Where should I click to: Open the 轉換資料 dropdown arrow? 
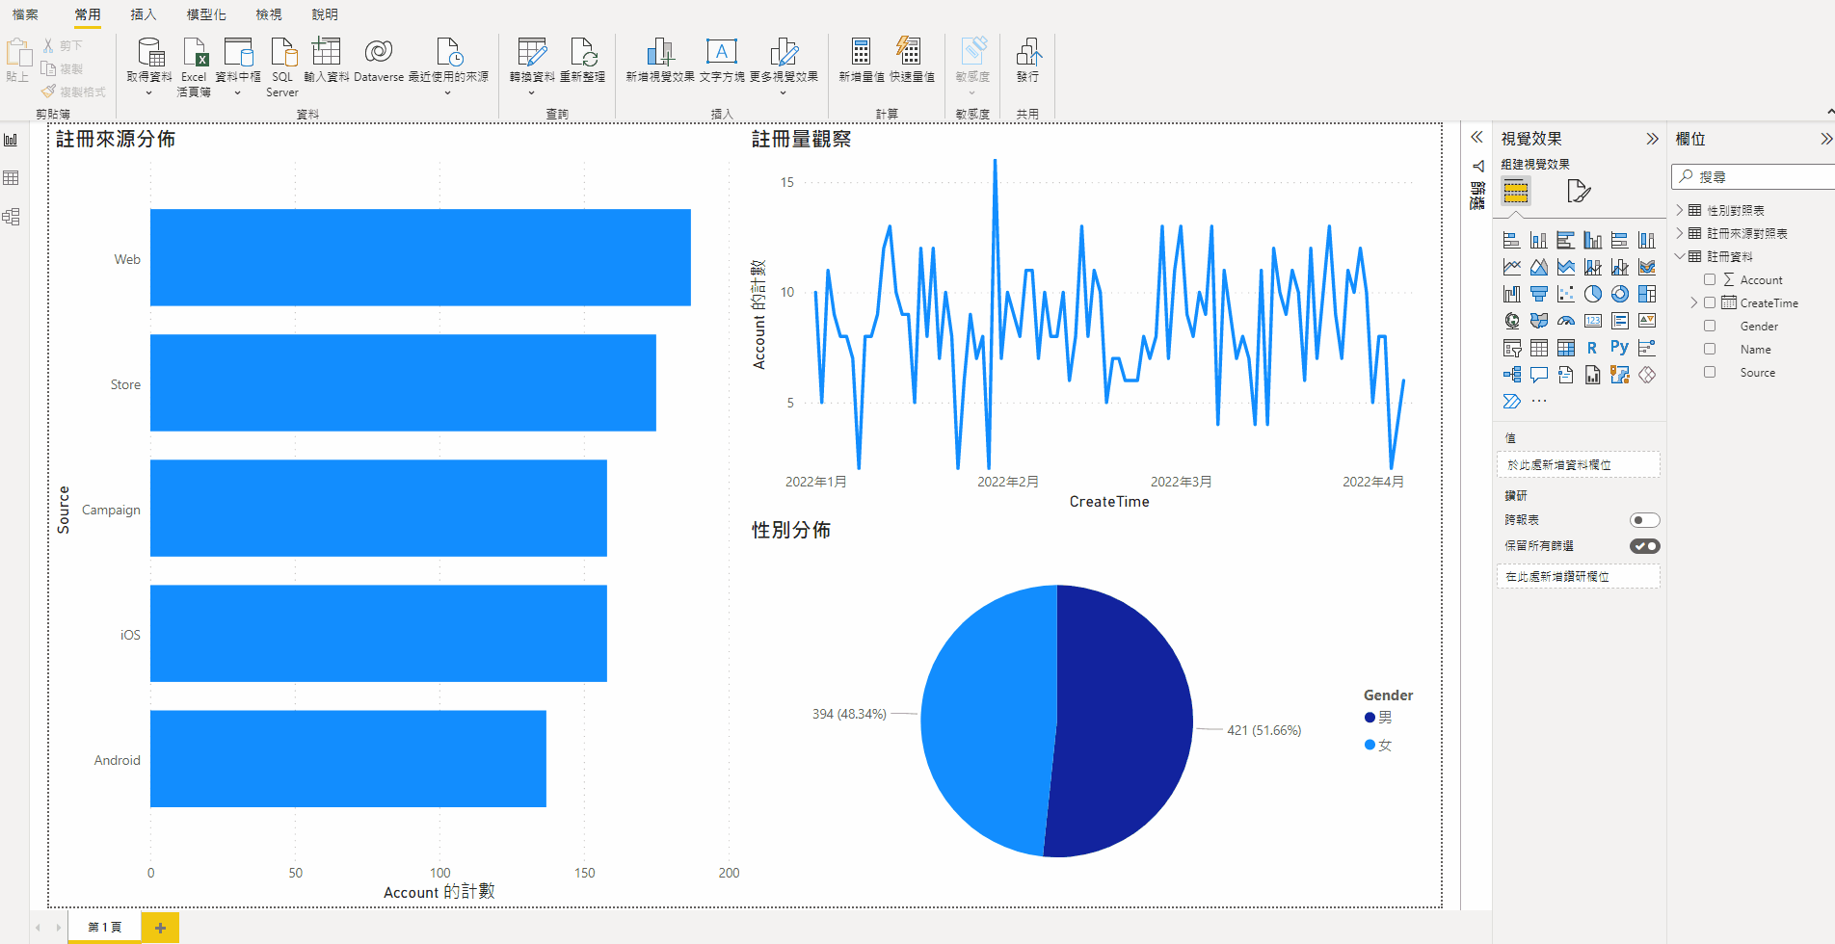point(532,93)
